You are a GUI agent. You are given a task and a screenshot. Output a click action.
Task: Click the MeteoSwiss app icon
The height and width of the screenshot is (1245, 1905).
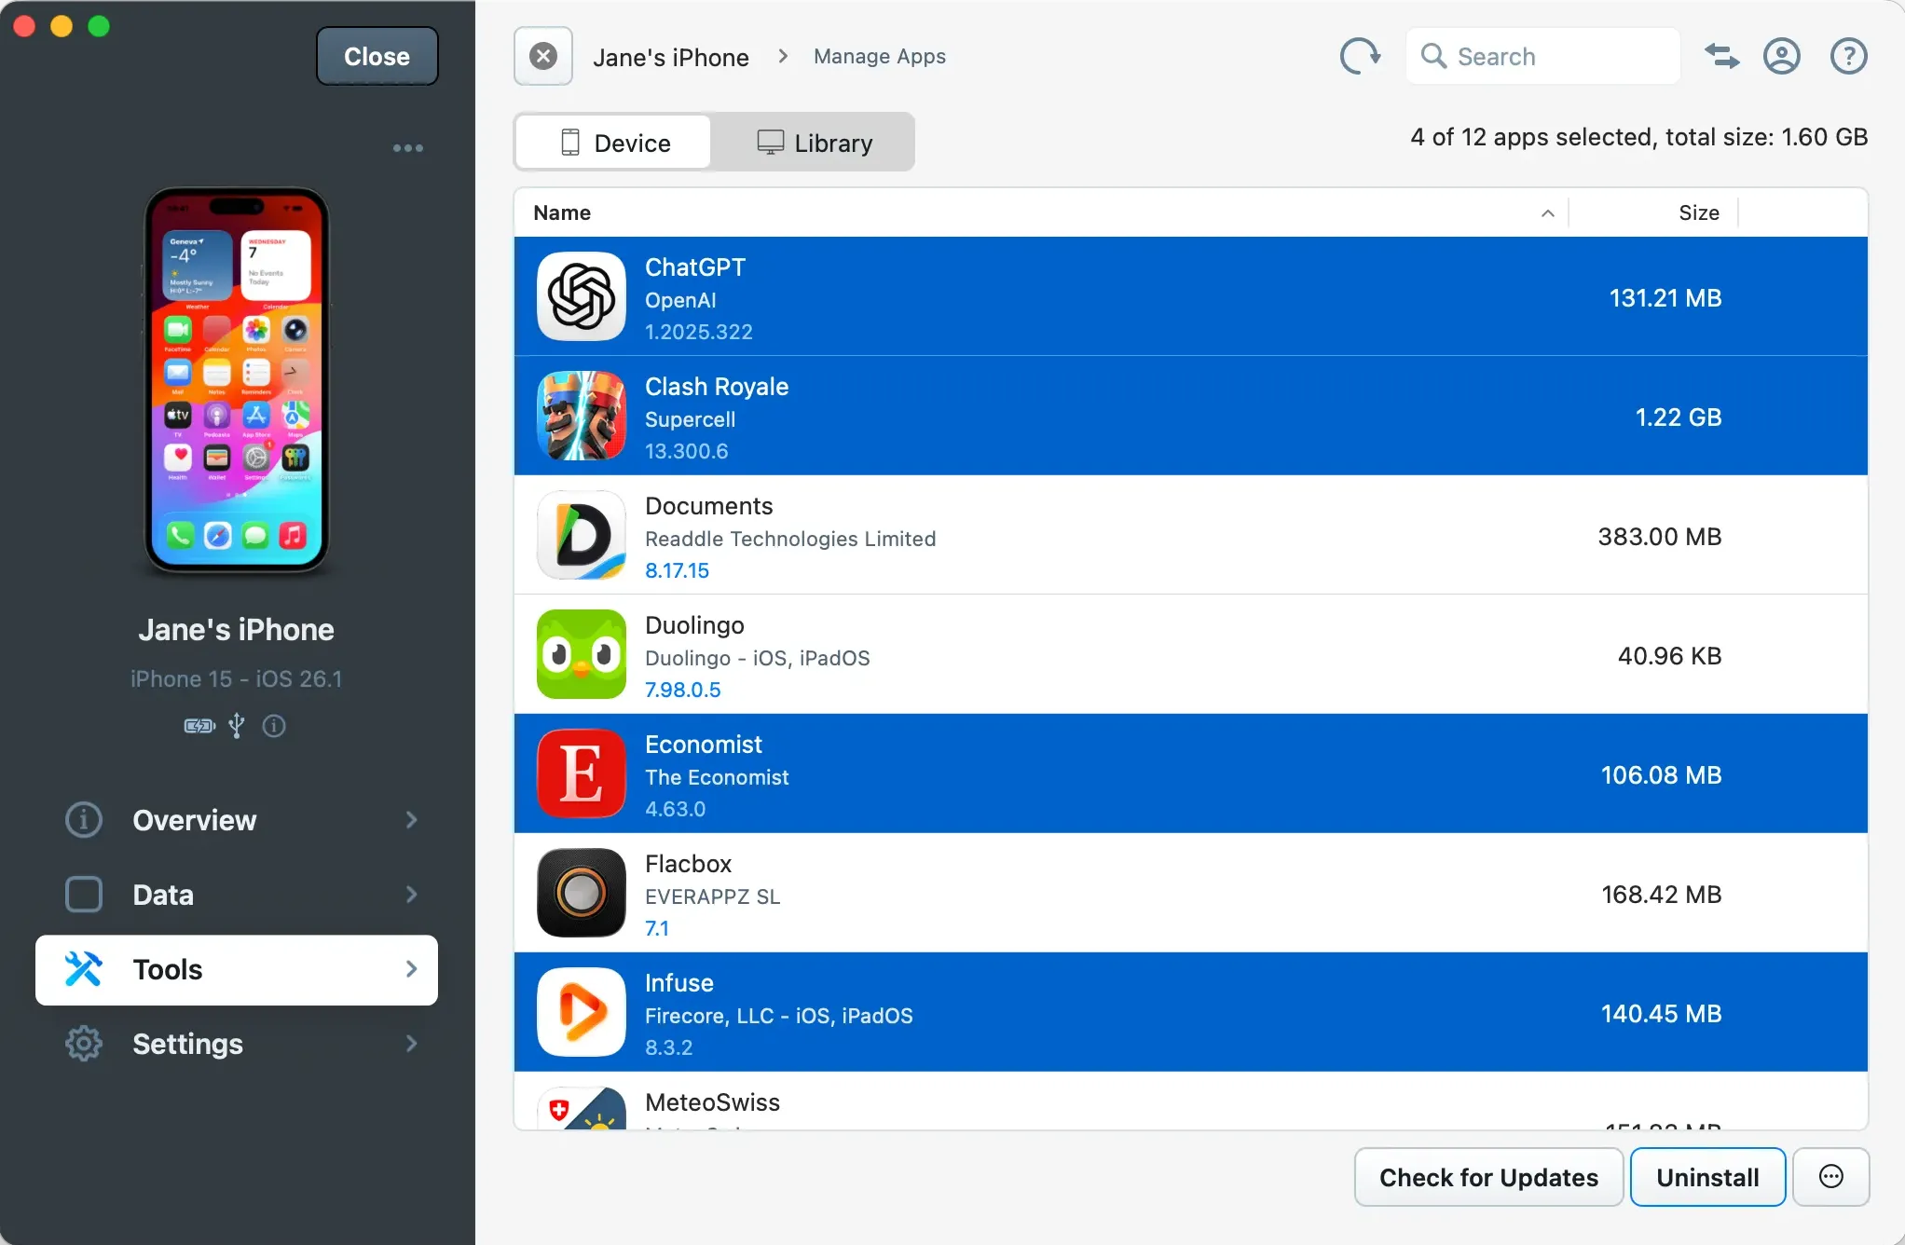click(x=582, y=1108)
